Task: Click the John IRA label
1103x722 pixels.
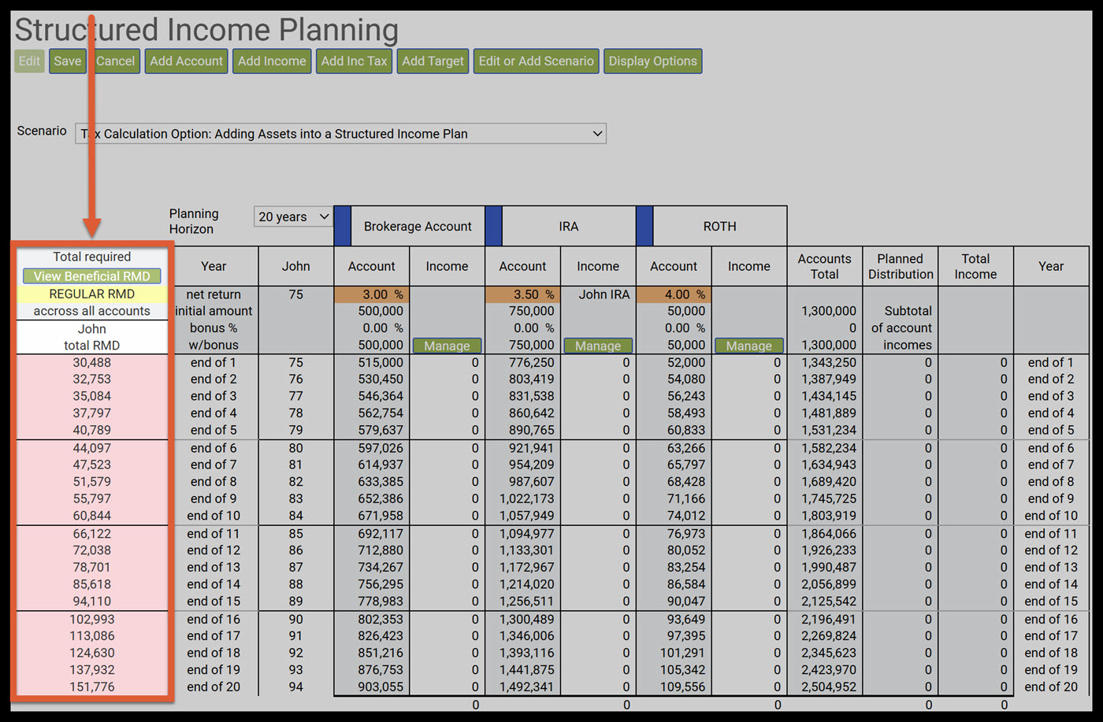Action: pyautogui.click(x=604, y=294)
